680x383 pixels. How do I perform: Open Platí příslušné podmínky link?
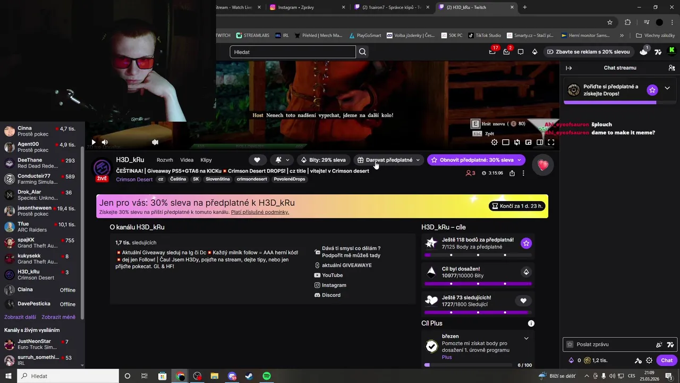[x=260, y=212]
